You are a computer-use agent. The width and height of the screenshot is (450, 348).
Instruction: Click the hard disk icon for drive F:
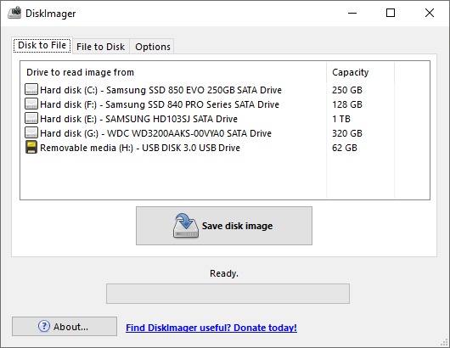(31, 104)
